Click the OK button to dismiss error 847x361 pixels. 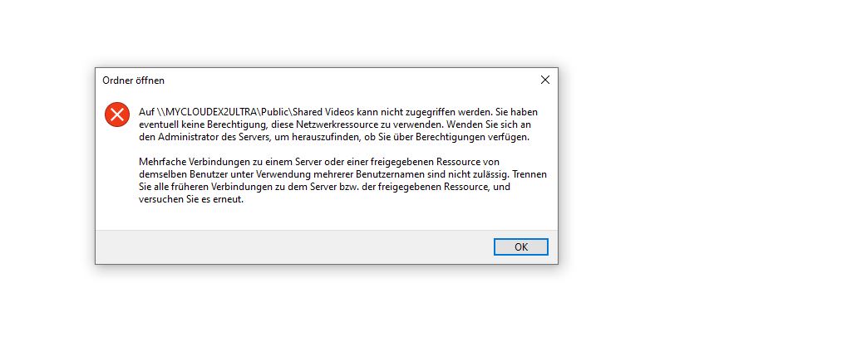pyautogui.click(x=520, y=247)
